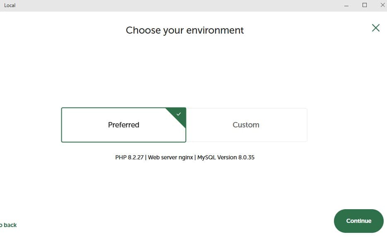Click the word "Preferred" inside its card
Image resolution: width=387 pixels, height=237 pixels.
123,125
